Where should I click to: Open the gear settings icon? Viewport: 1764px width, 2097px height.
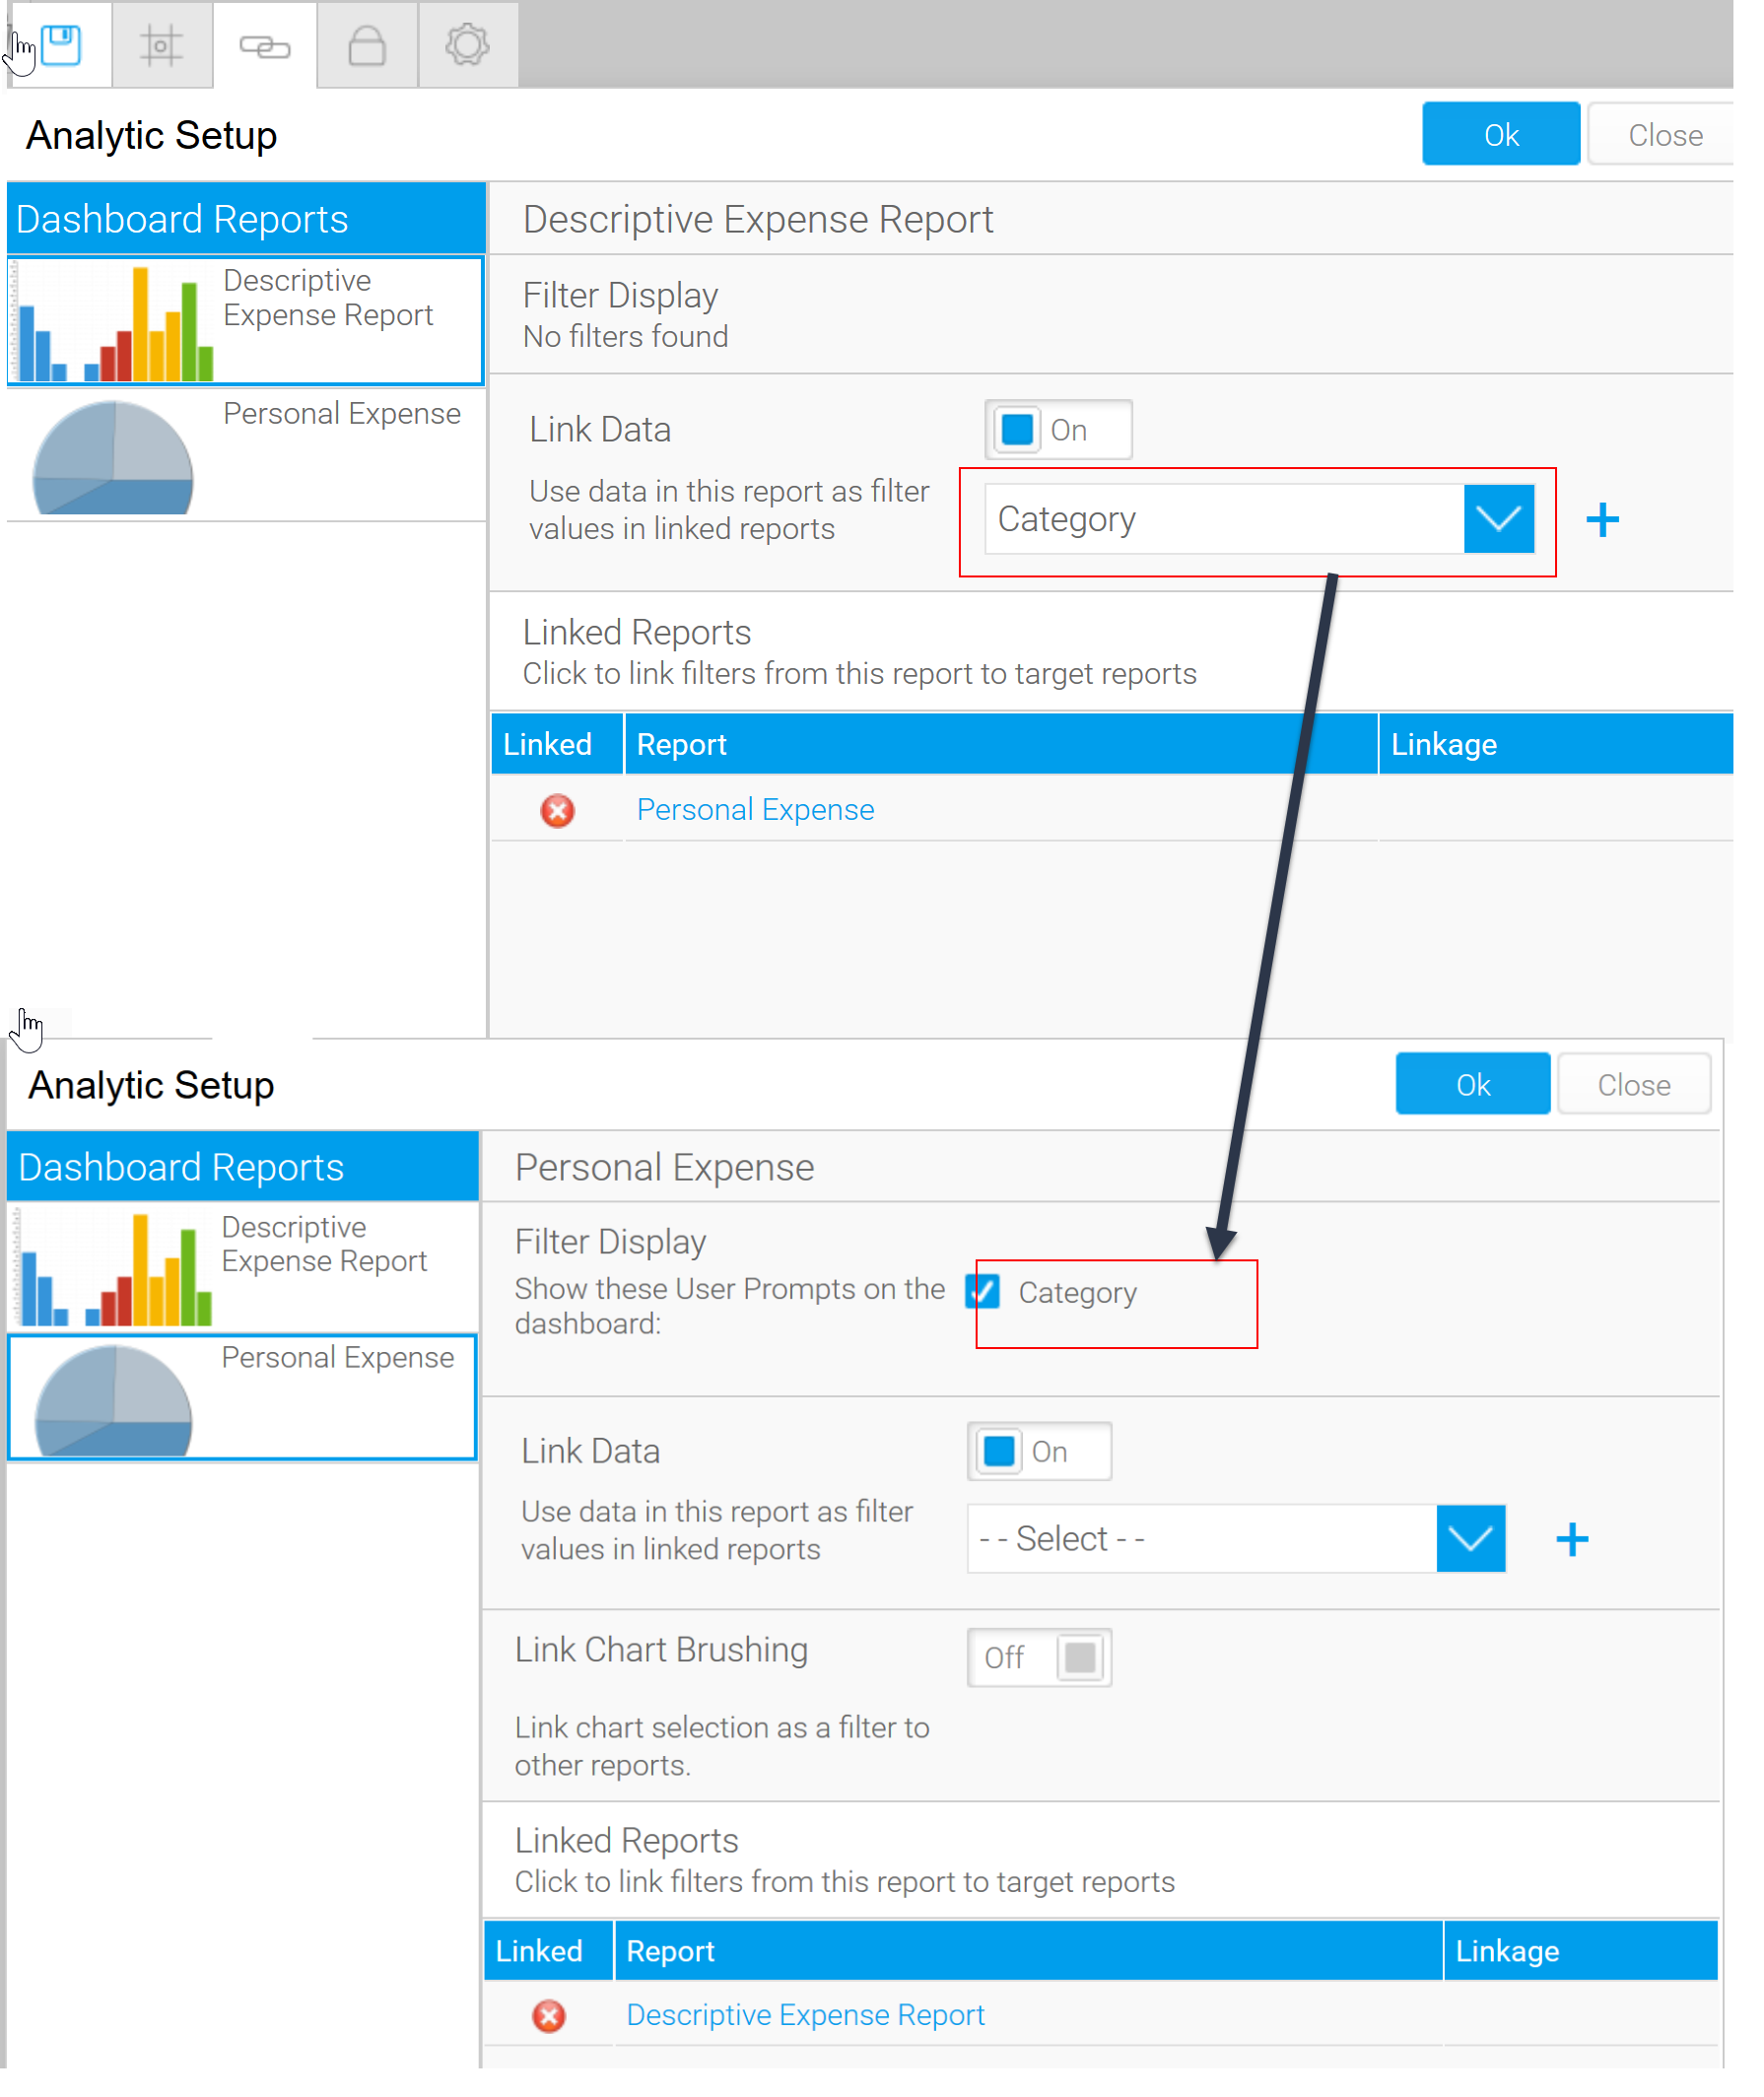pos(467,45)
